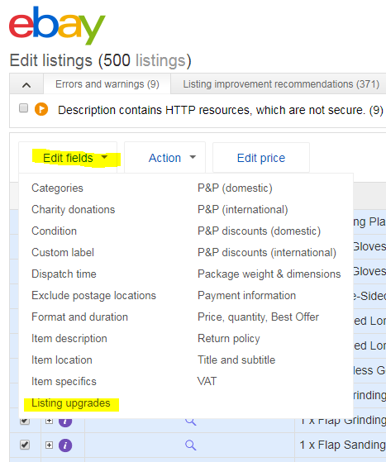This screenshot has height=462, width=386.
Task: Click the Edit price button
Action: coord(261,158)
